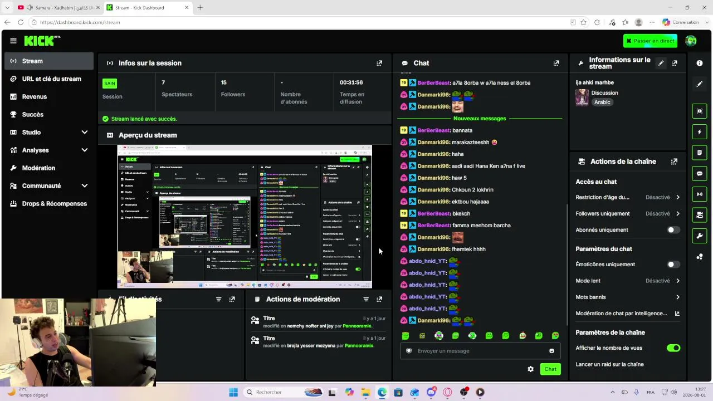Send message with the green Chat button

550,369
